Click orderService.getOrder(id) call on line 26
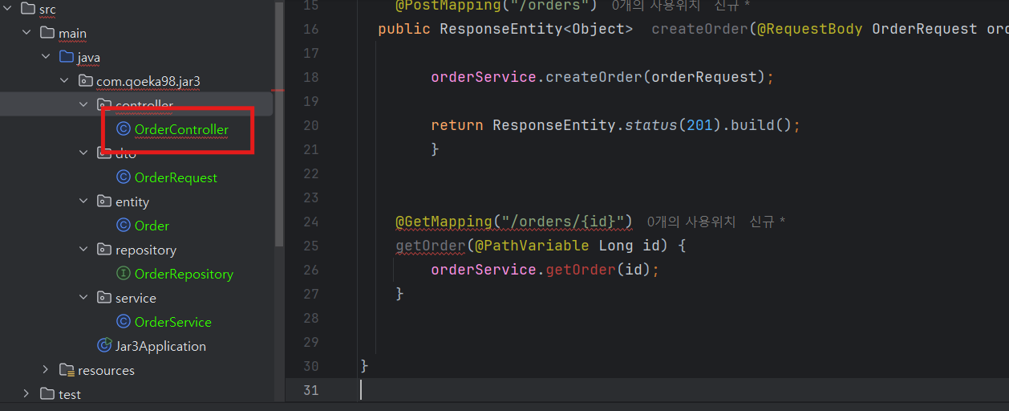 click(545, 270)
